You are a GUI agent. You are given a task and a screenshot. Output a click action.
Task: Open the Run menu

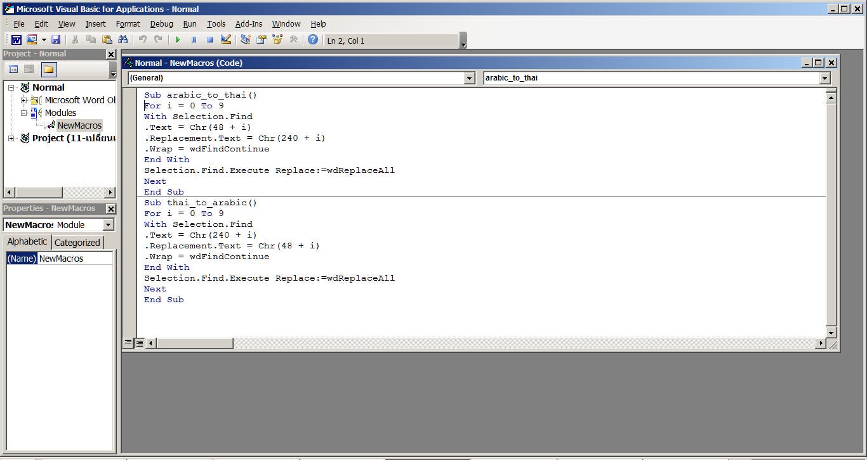tap(190, 24)
